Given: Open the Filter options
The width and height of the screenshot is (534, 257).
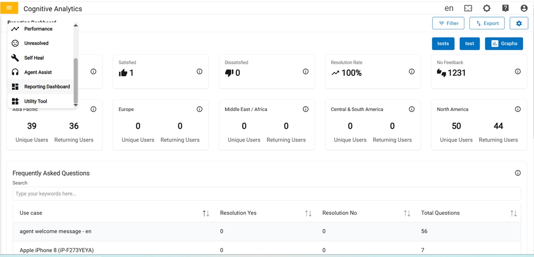Looking at the screenshot, I should tap(448, 23).
